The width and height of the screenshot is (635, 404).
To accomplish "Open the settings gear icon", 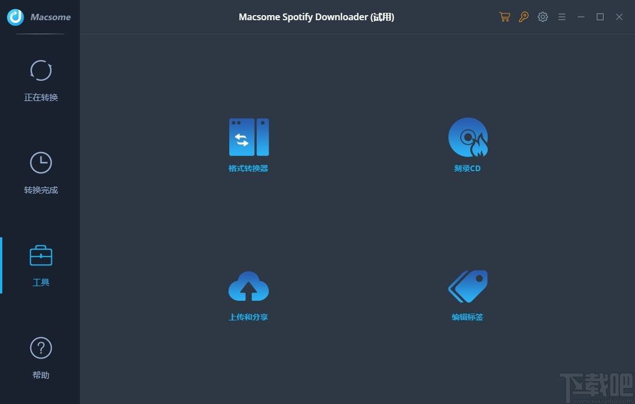I will [542, 17].
